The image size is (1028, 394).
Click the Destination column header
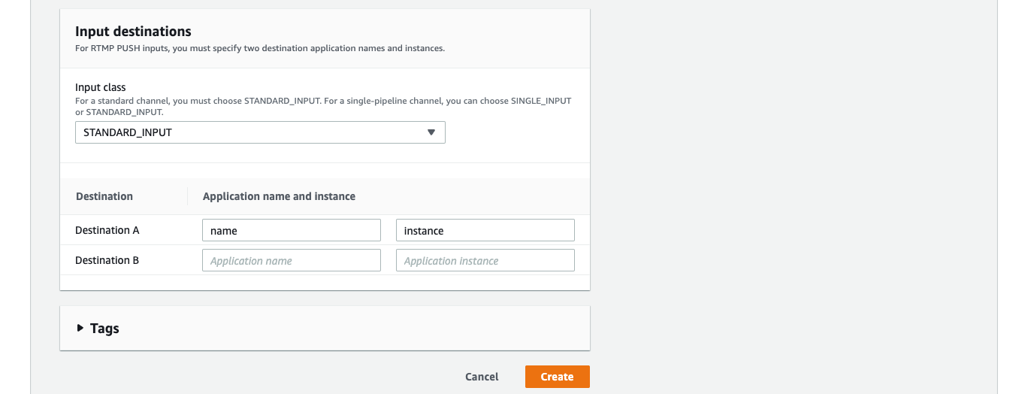104,196
